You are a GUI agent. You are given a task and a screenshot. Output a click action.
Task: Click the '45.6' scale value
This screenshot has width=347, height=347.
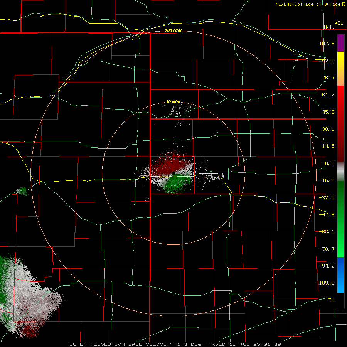pos(328,112)
